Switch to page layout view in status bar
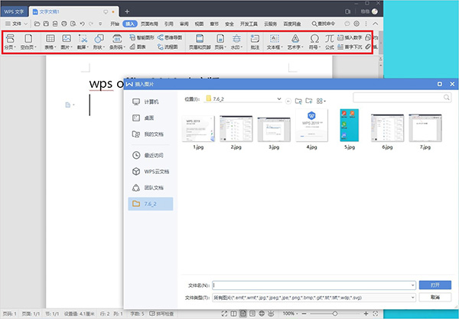This screenshot has width=459, height=319. (243, 314)
